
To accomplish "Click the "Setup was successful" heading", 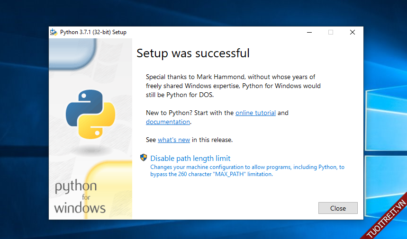I will pyautogui.click(x=193, y=53).
